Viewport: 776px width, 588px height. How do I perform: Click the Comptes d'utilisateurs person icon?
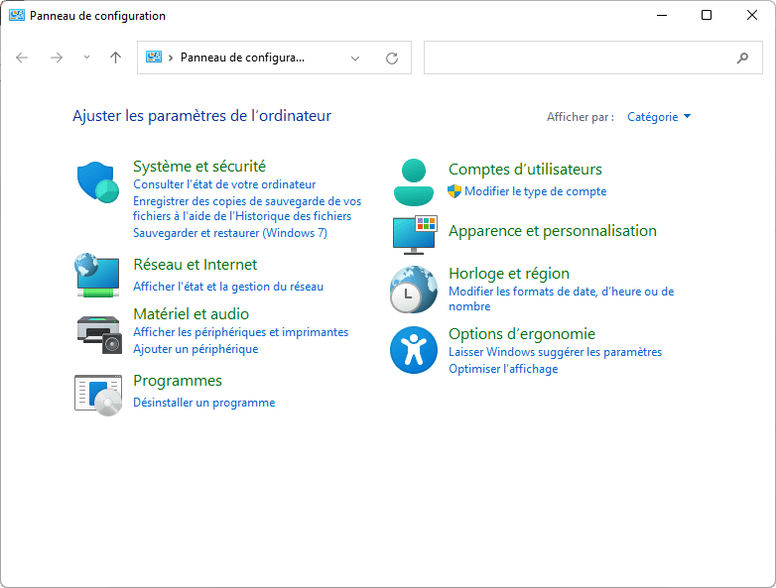[414, 182]
